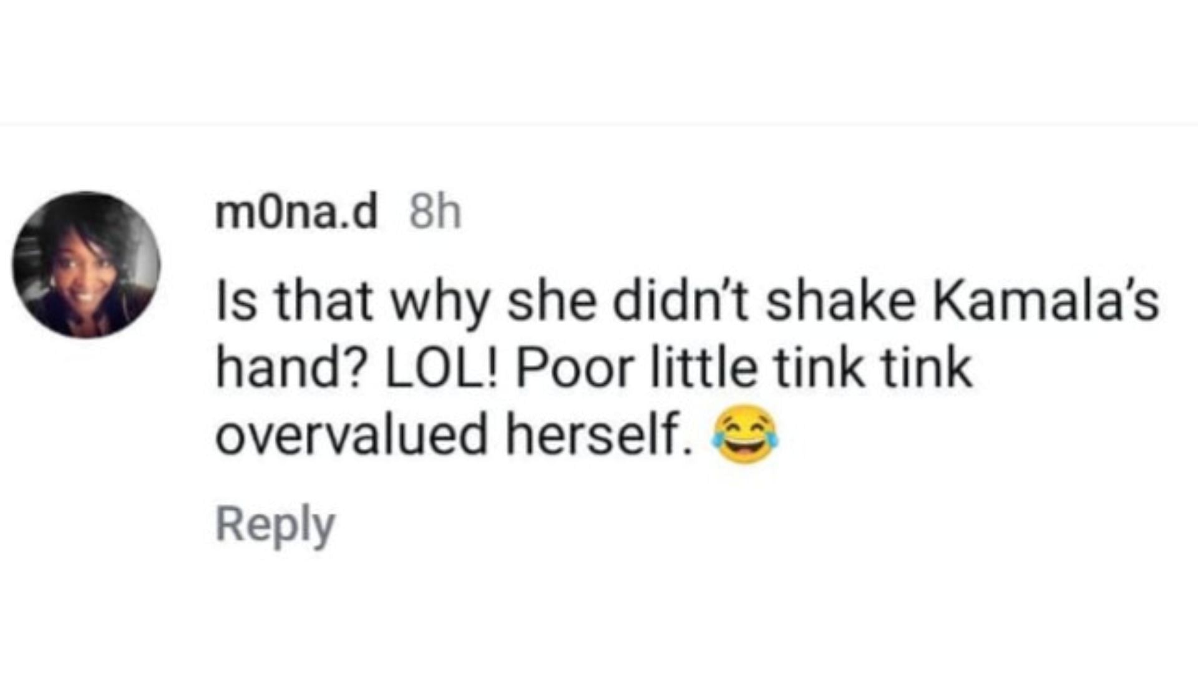1198x674 pixels.
Task: Click the 8h timestamp
Action: (x=435, y=213)
